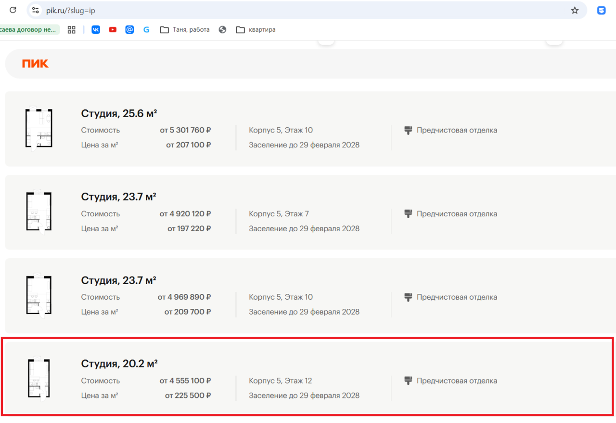
Task: Select the per-meter price "от 207 100 ₽"
Action: click(189, 145)
